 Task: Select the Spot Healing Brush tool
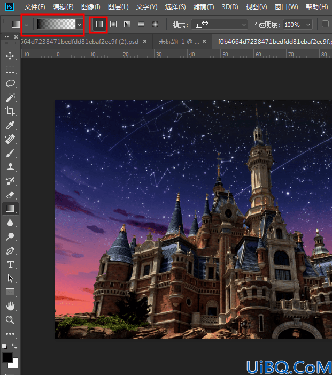tap(10, 139)
